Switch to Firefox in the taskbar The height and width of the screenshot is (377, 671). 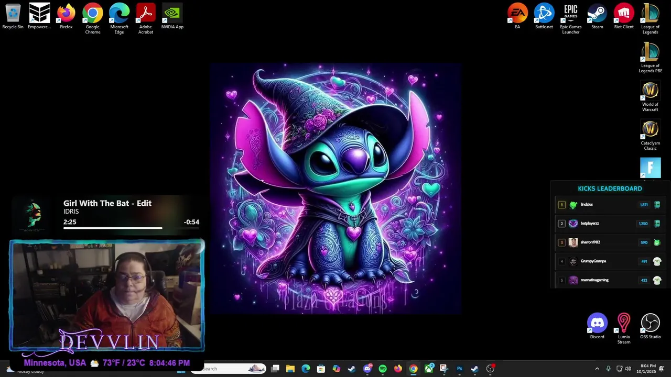coord(398,369)
